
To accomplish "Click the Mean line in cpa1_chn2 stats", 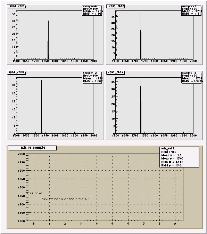I will coord(192,11).
